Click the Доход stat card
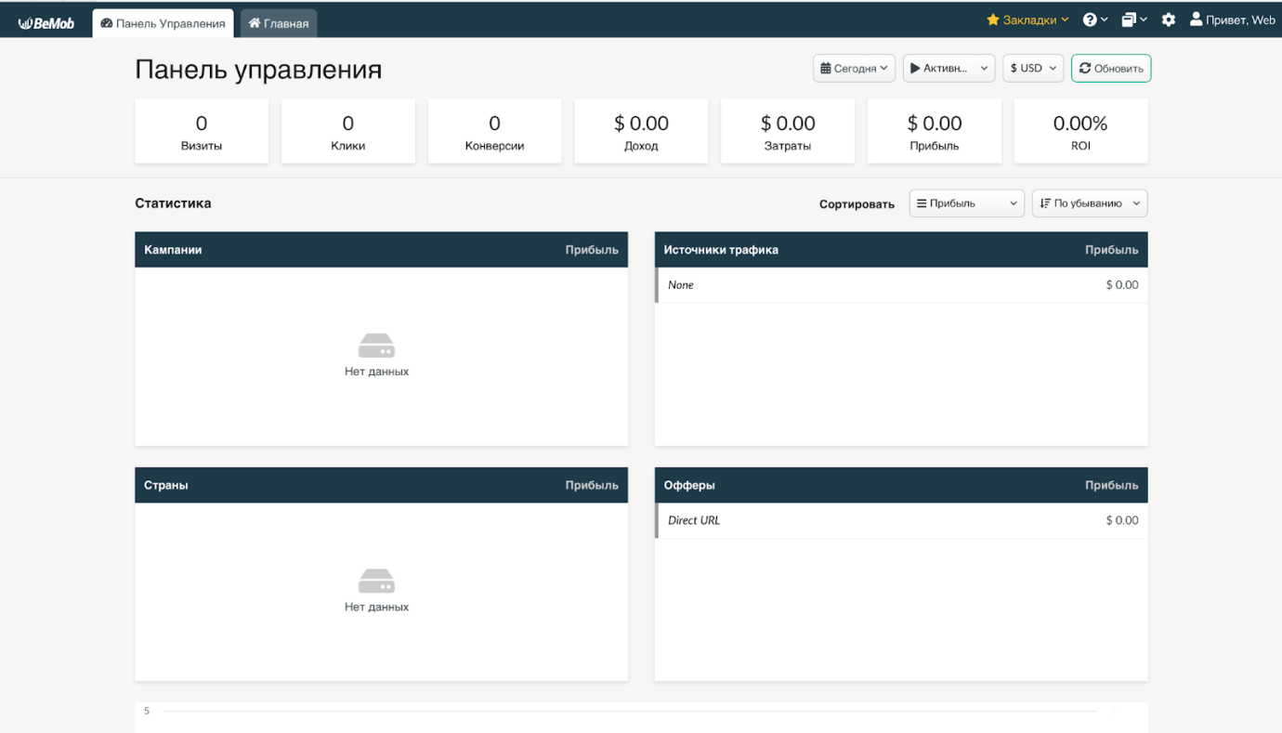The width and height of the screenshot is (1282, 733). click(641, 132)
